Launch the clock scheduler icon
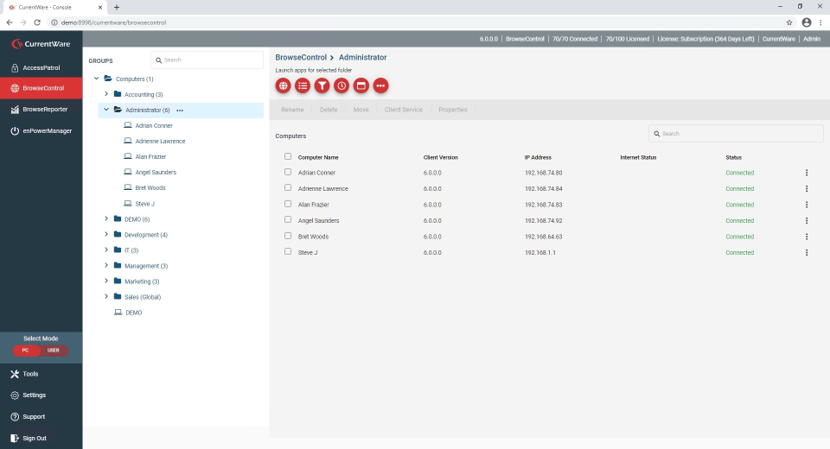Screen dimensions: 830x449 tap(342, 85)
